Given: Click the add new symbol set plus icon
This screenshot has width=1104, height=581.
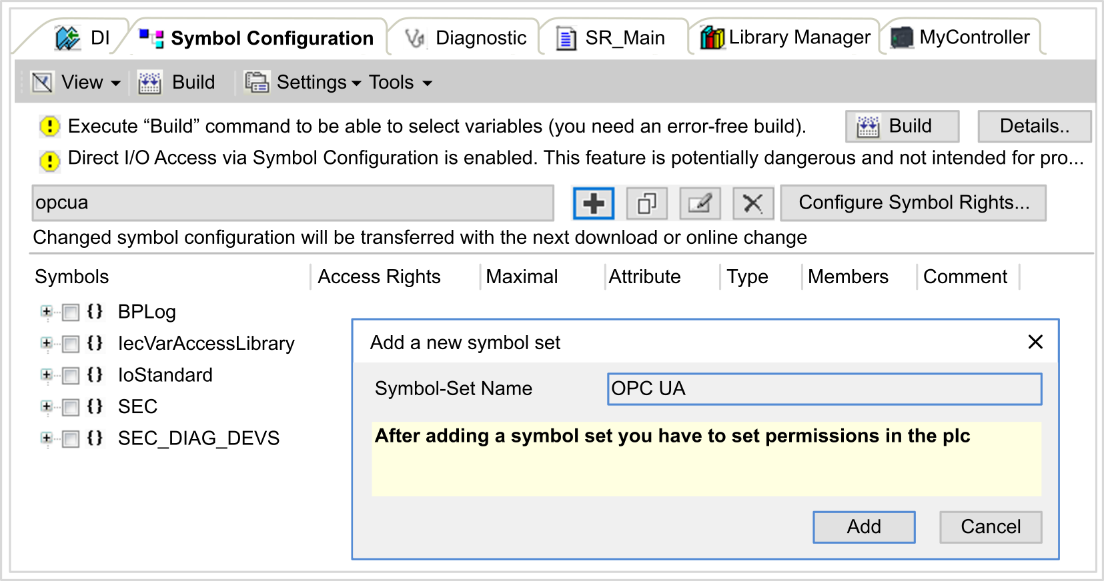Looking at the screenshot, I should [593, 203].
